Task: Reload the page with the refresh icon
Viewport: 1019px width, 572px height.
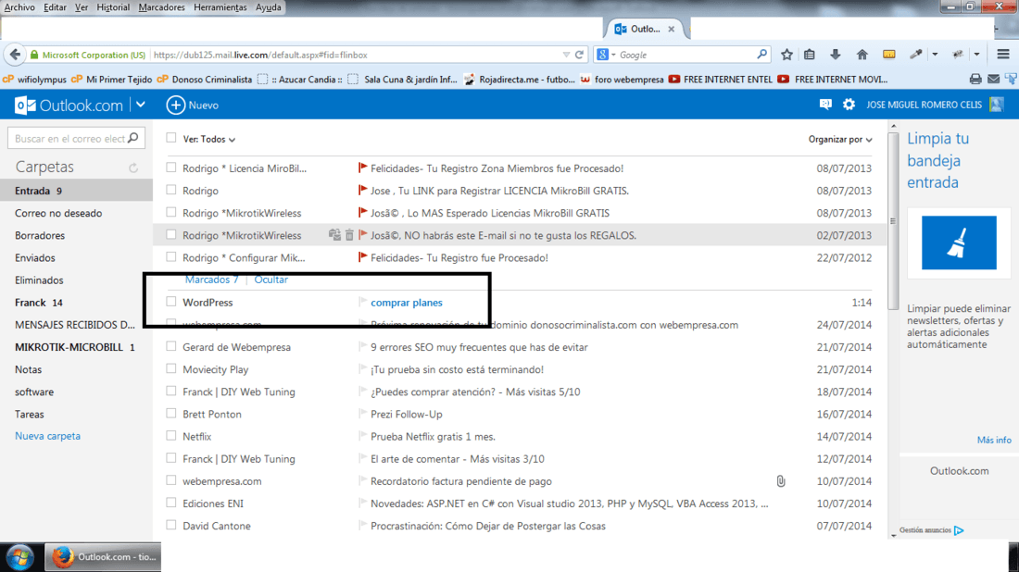Action: (579, 55)
